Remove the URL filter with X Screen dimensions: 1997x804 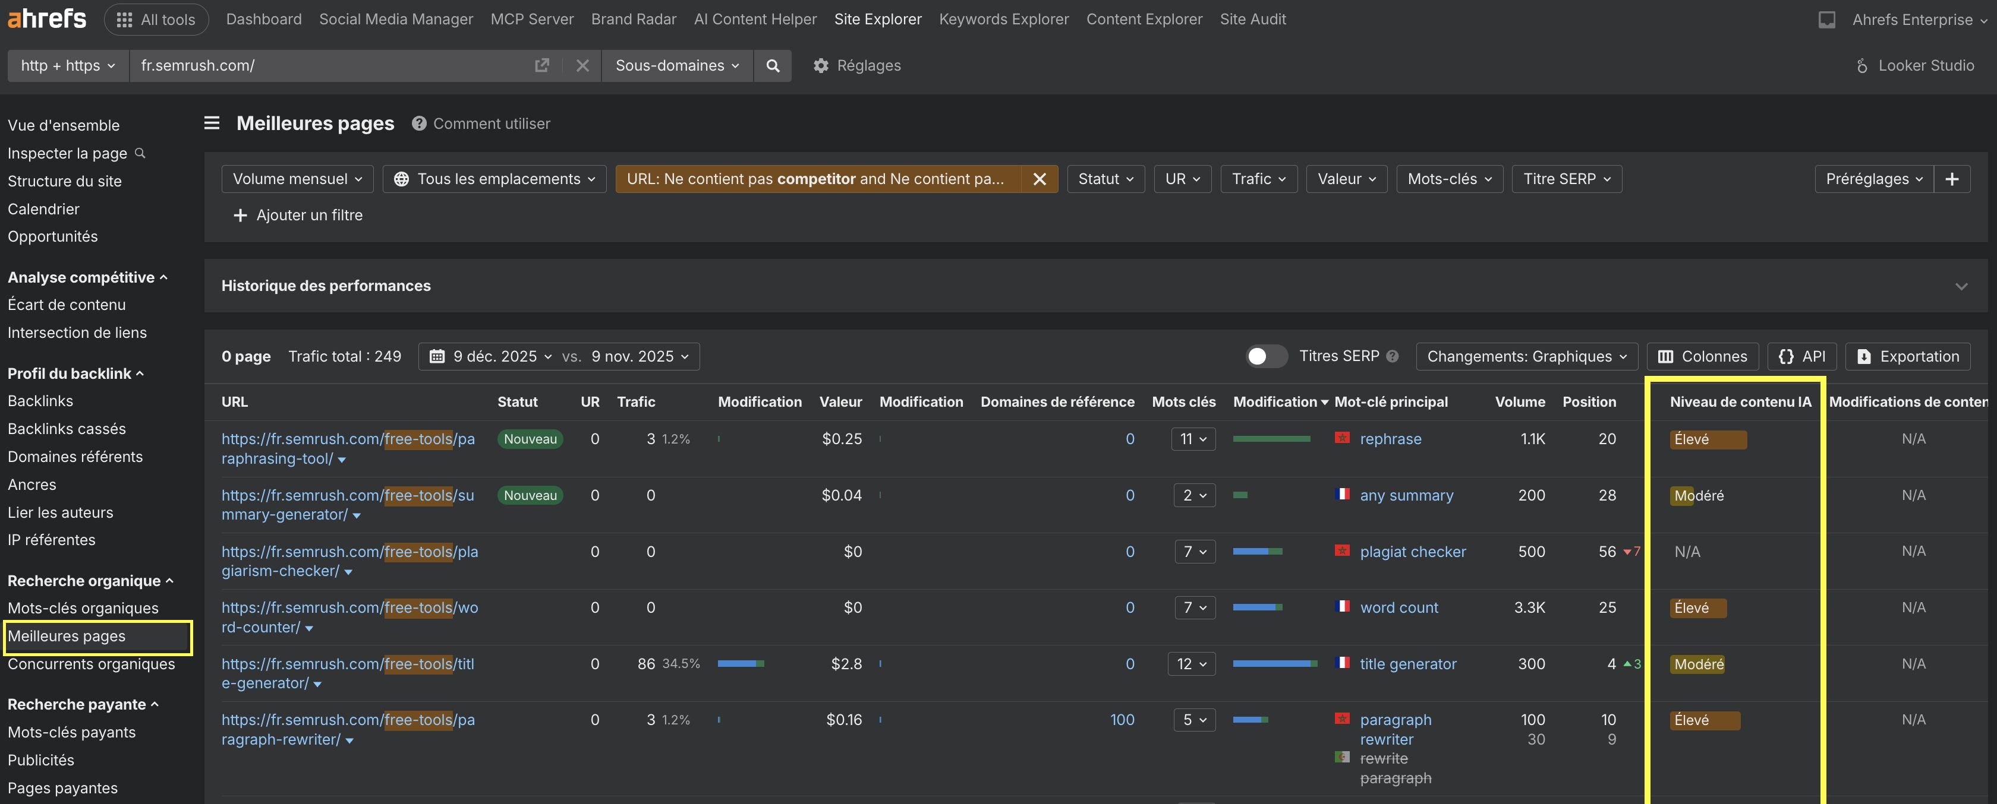point(1040,179)
